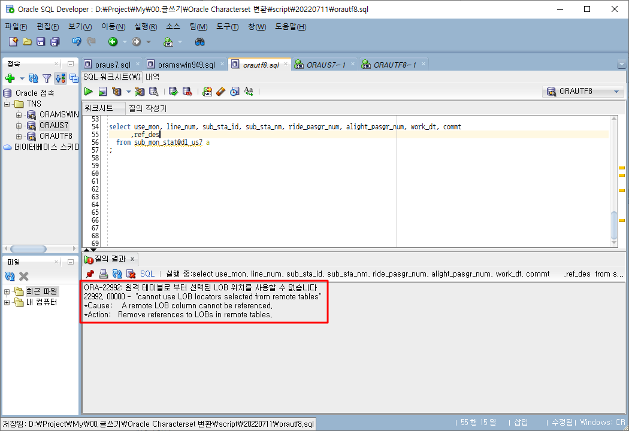Open the forward navigation dropdown arrow
This screenshot has height=431, width=629.
click(x=148, y=42)
